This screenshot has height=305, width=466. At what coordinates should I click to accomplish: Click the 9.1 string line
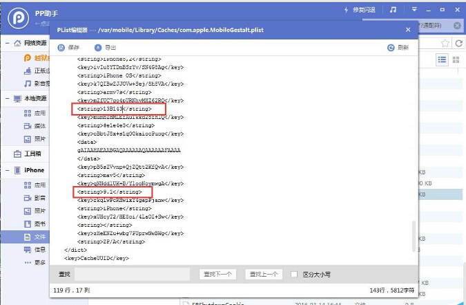click(110, 192)
